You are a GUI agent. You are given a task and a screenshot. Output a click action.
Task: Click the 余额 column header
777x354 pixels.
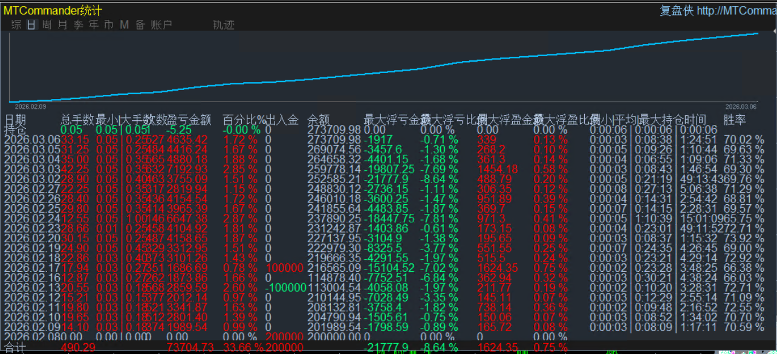(x=319, y=120)
